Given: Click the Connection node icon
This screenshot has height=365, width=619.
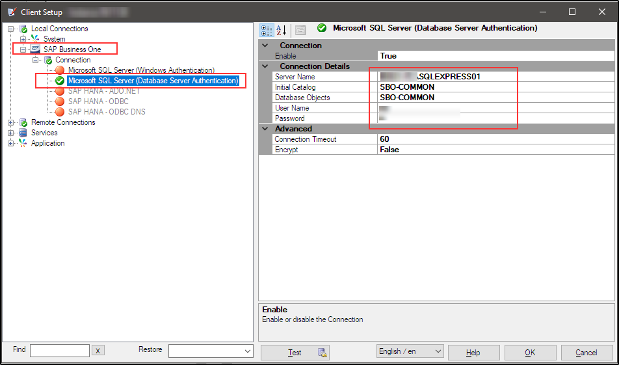Looking at the screenshot, I should point(47,60).
